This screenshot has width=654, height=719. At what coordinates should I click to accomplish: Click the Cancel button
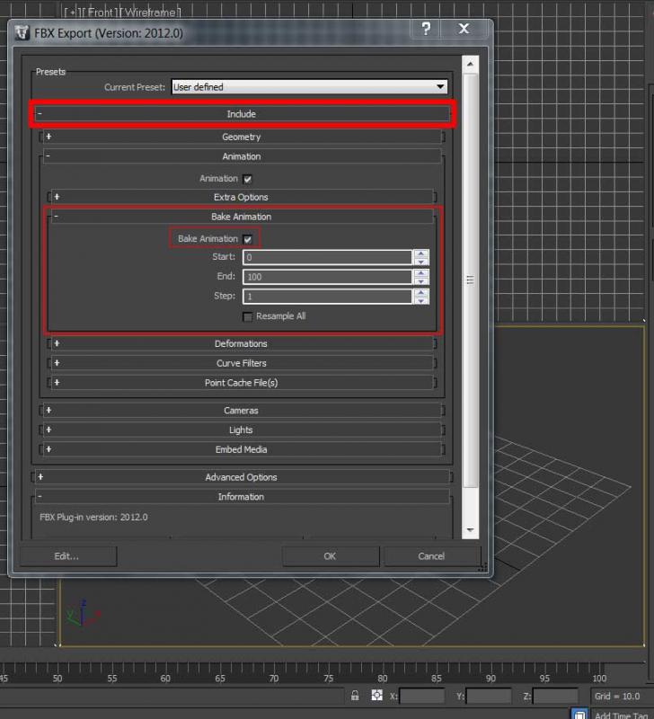click(432, 556)
